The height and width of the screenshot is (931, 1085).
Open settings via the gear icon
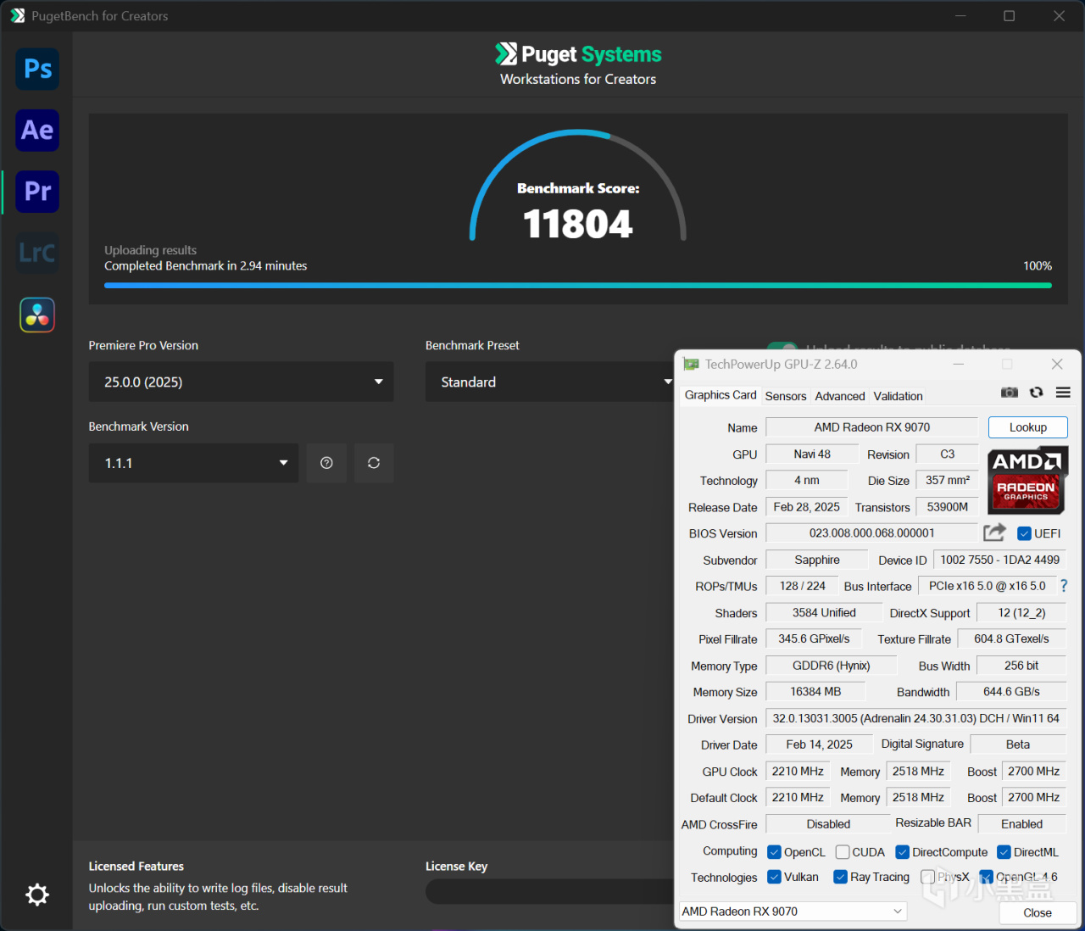[x=37, y=895]
